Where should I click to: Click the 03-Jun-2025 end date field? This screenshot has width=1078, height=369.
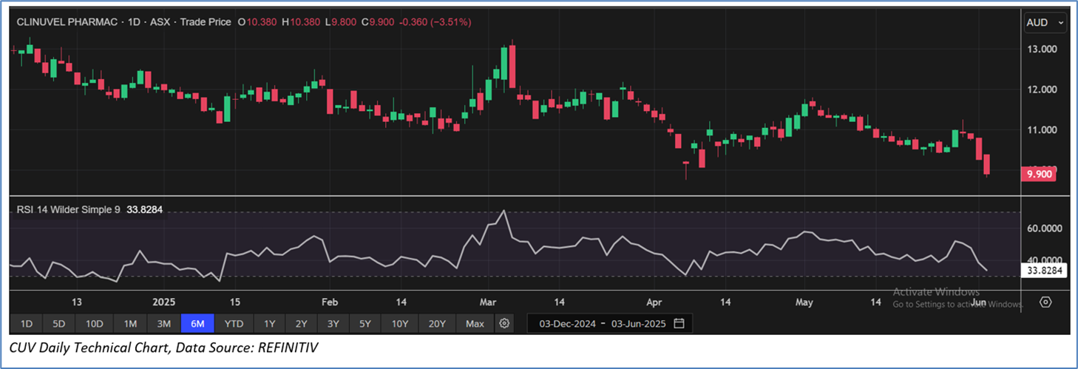(x=637, y=324)
